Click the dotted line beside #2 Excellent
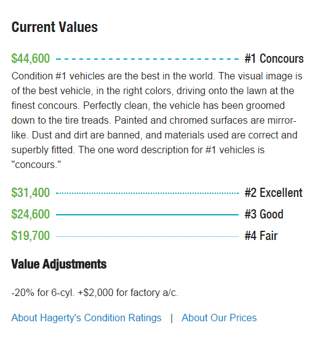This screenshot has height=352, width=318. 147,193
